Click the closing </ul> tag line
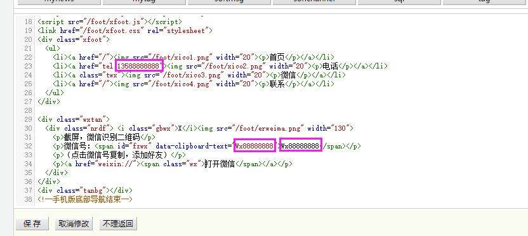 point(55,93)
